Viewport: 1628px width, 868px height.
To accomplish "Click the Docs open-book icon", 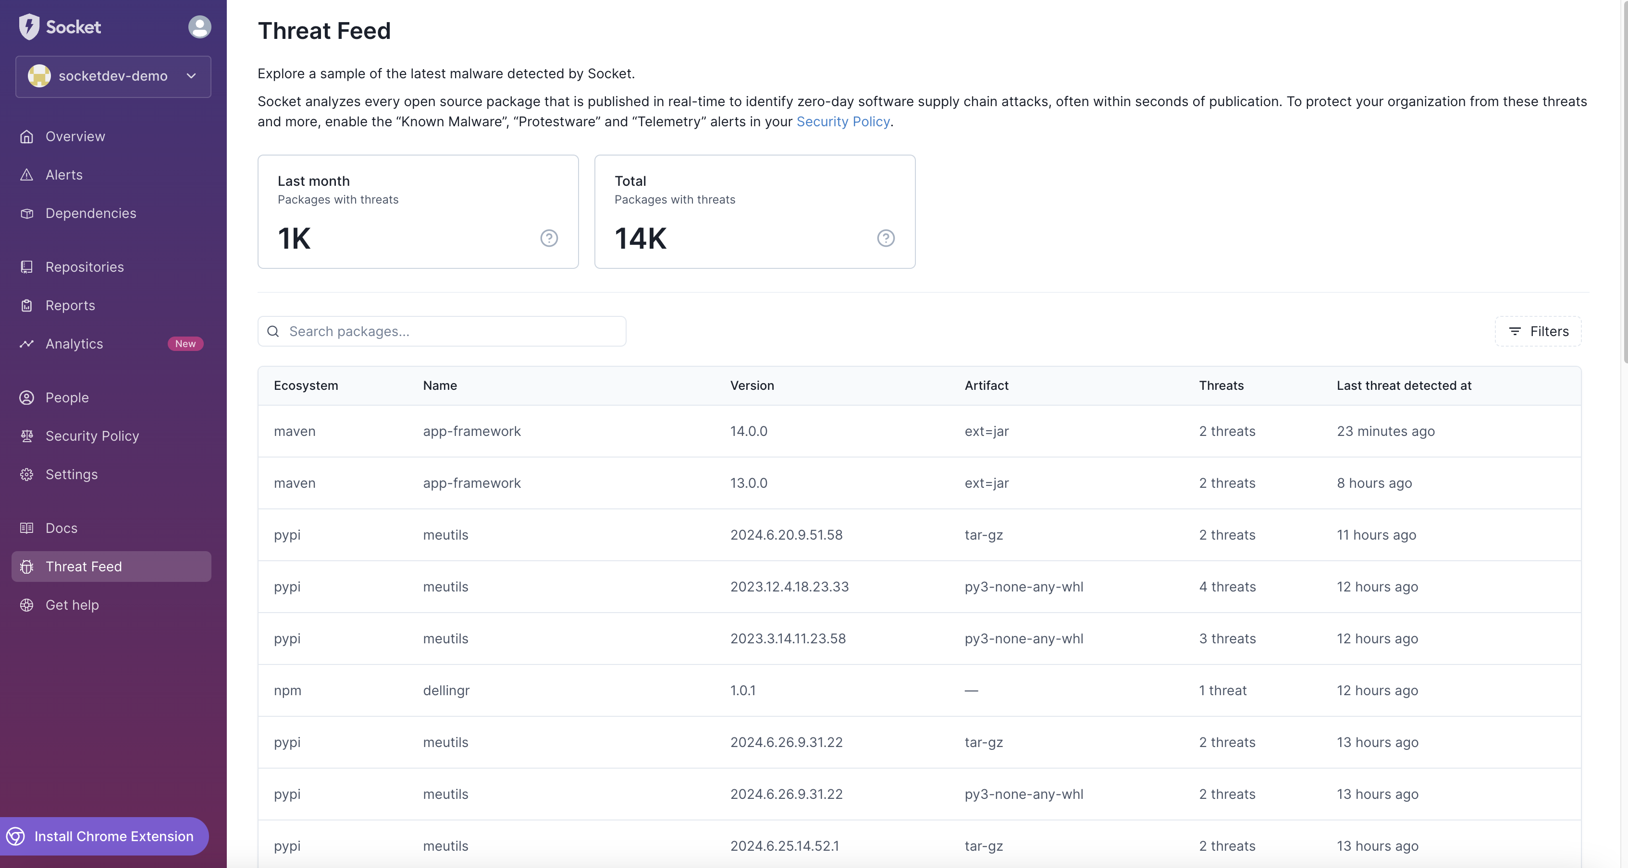I will click(26, 529).
